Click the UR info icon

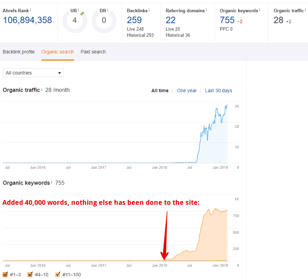(78, 10)
